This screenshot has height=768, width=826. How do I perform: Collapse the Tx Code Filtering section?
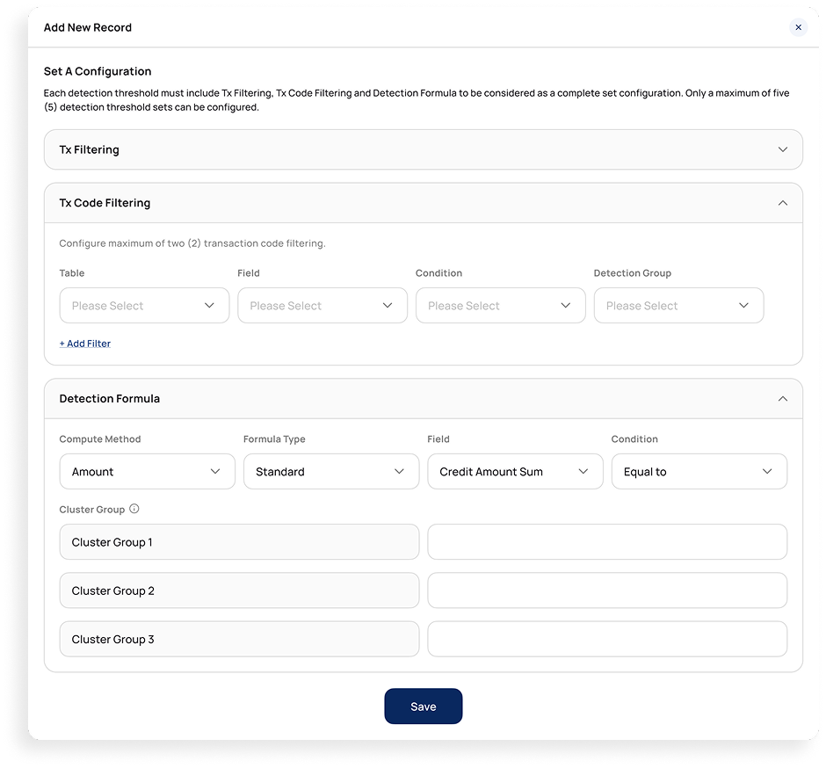[x=782, y=203]
